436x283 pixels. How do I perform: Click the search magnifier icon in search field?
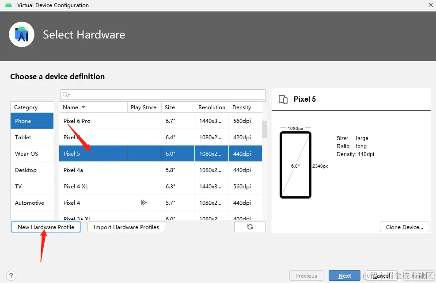(66, 95)
